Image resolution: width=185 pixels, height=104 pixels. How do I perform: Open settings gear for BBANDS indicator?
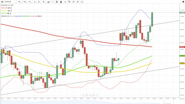[x=39, y=16]
